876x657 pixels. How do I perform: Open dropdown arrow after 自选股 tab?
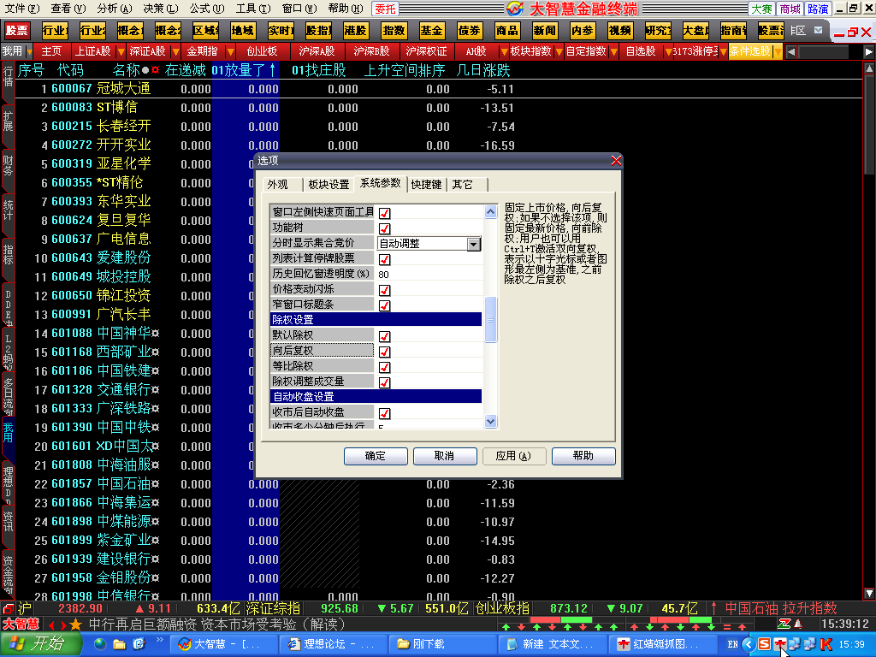668,51
